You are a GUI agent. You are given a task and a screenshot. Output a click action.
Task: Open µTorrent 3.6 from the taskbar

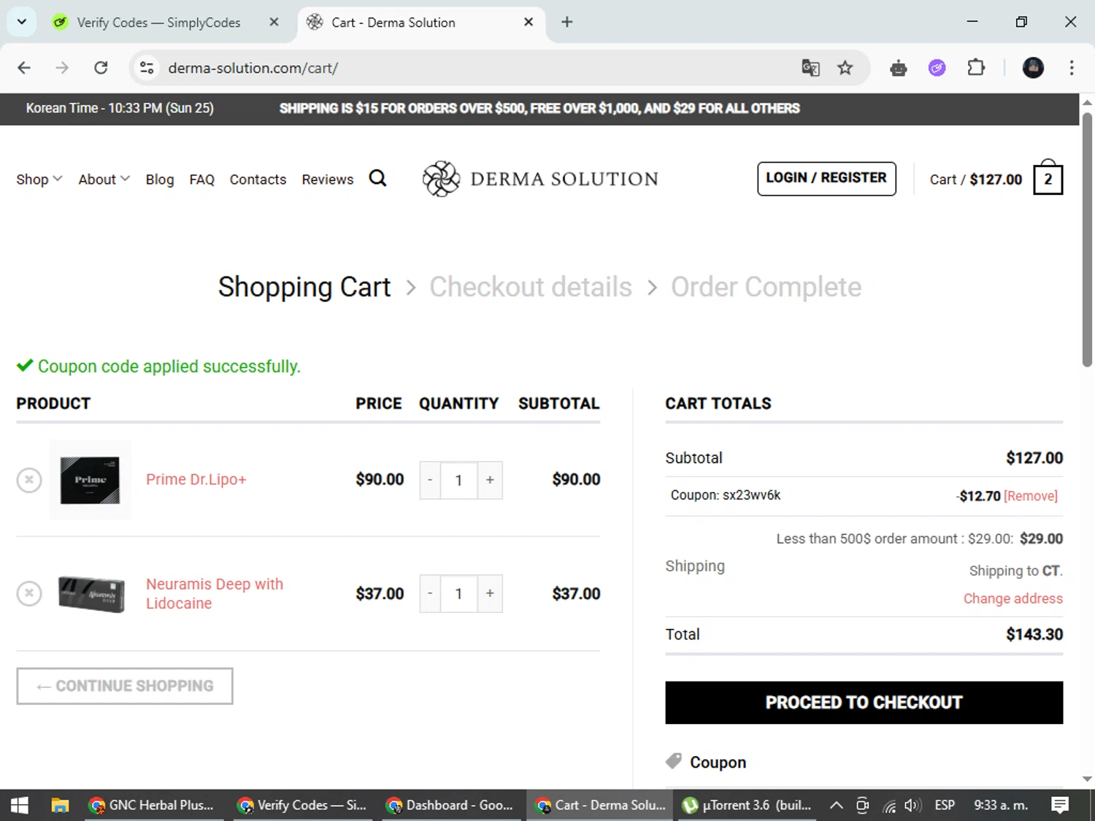[748, 805]
